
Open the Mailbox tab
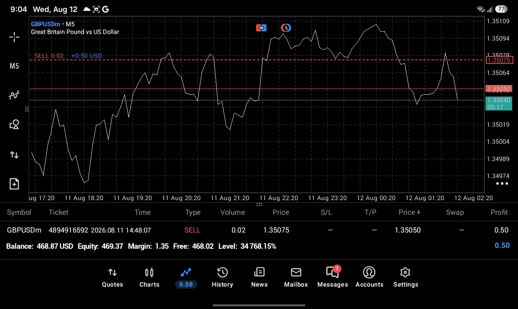click(296, 278)
